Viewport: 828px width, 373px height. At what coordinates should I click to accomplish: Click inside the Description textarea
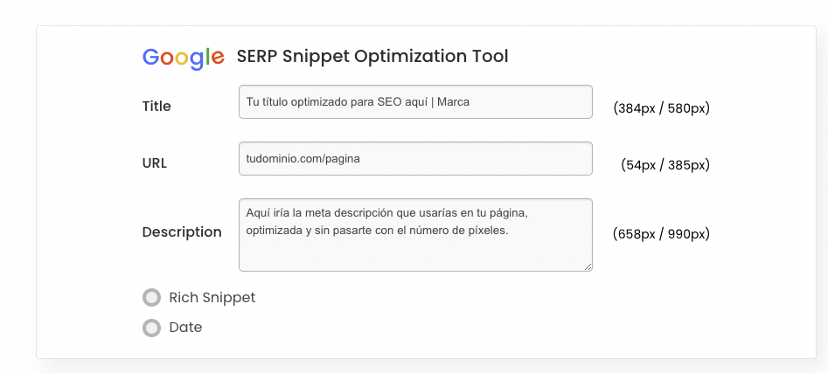point(415,235)
